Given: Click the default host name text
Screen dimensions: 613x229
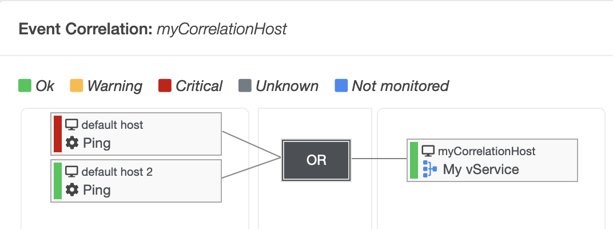Looking at the screenshot, I should [x=112, y=125].
